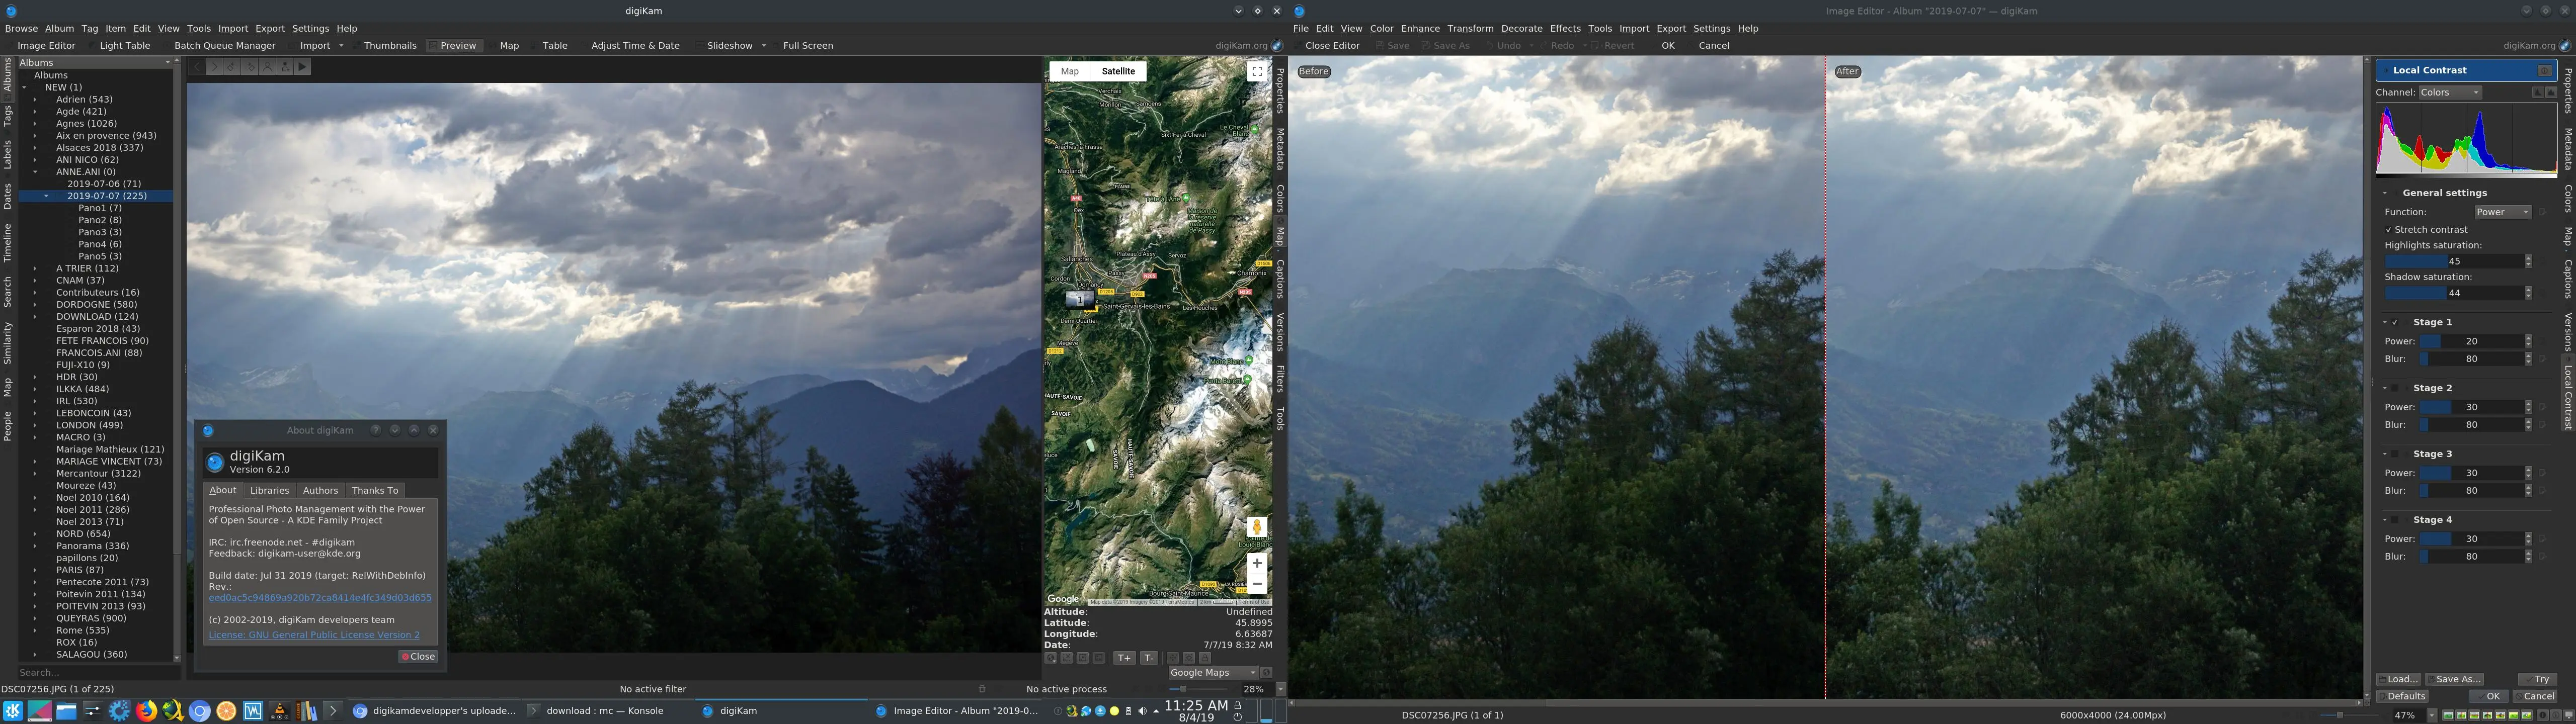Open the Function: Power dropdown
Viewport: 2576px width, 724px height.
[2502, 211]
